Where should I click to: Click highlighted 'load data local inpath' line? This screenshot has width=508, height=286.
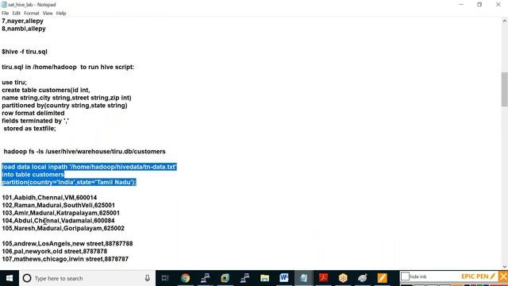89,167
